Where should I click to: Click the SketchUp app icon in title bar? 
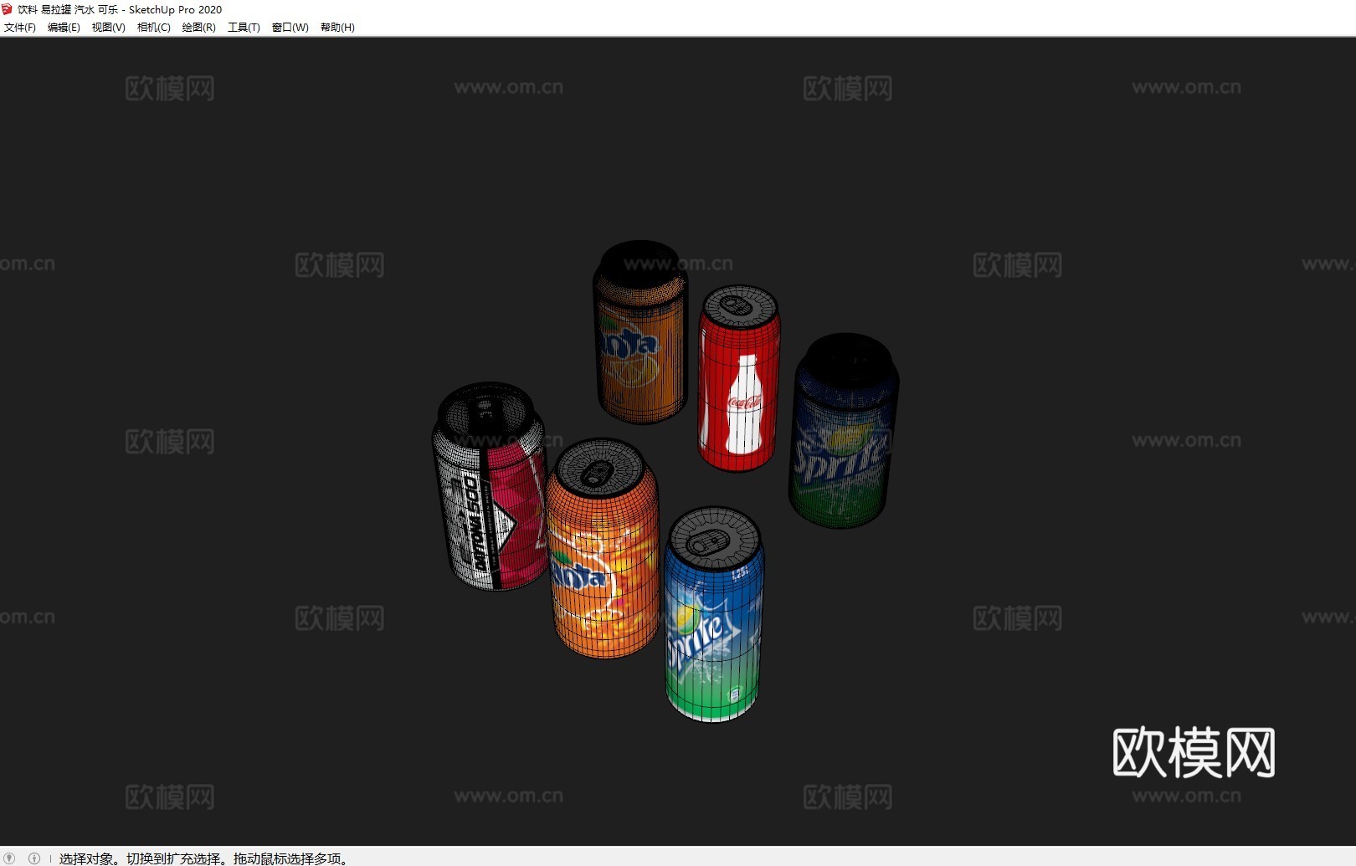click(x=8, y=9)
